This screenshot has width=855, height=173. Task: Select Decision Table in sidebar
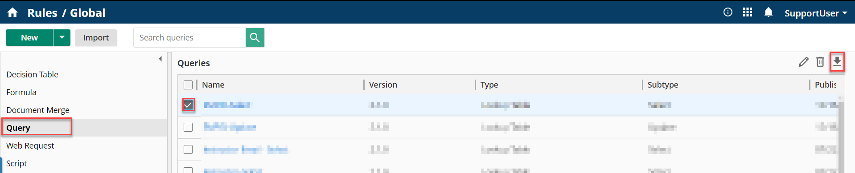point(32,74)
